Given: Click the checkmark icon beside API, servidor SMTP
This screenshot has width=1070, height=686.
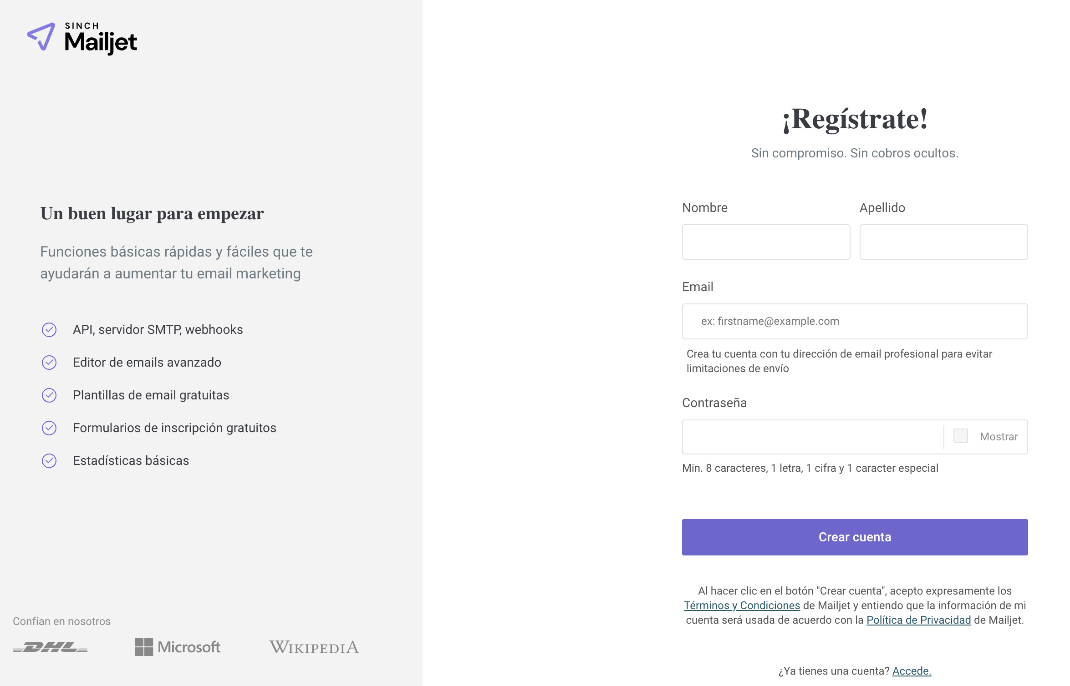Looking at the screenshot, I should [x=49, y=330].
